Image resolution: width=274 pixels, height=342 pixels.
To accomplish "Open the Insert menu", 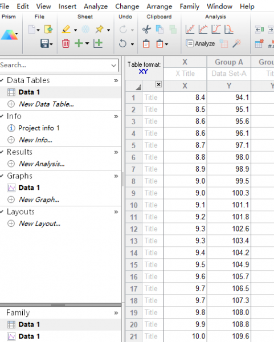I will [x=67, y=6].
